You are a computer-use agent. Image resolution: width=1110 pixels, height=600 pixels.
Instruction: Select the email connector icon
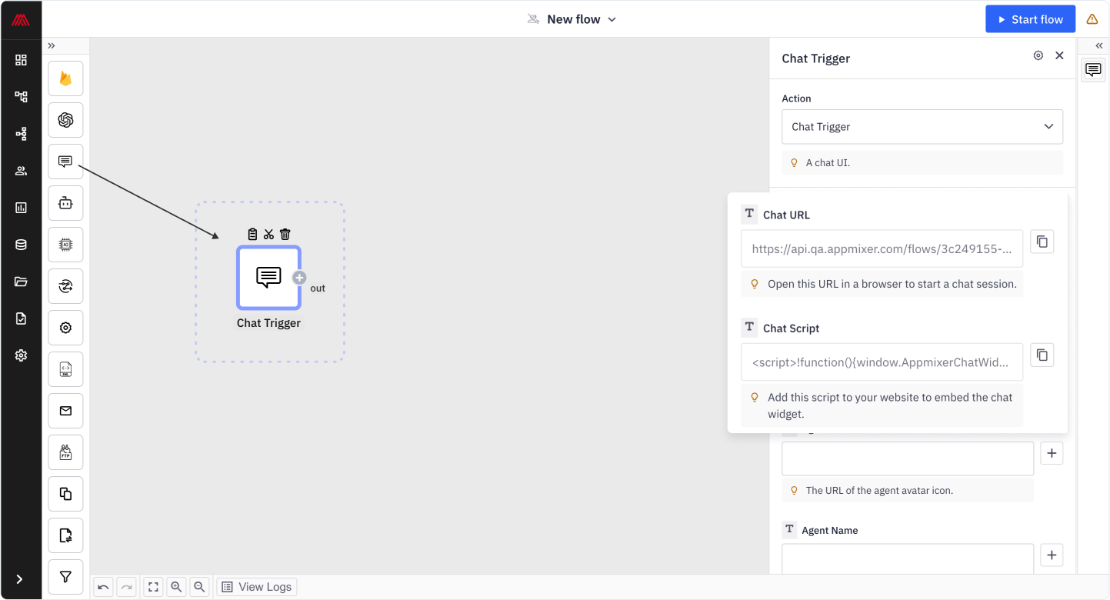[65, 411]
